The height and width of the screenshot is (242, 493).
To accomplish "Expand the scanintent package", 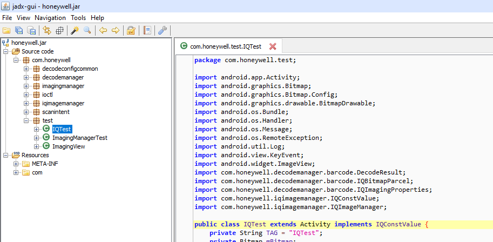I will pyautogui.click(x=26, y=112).
